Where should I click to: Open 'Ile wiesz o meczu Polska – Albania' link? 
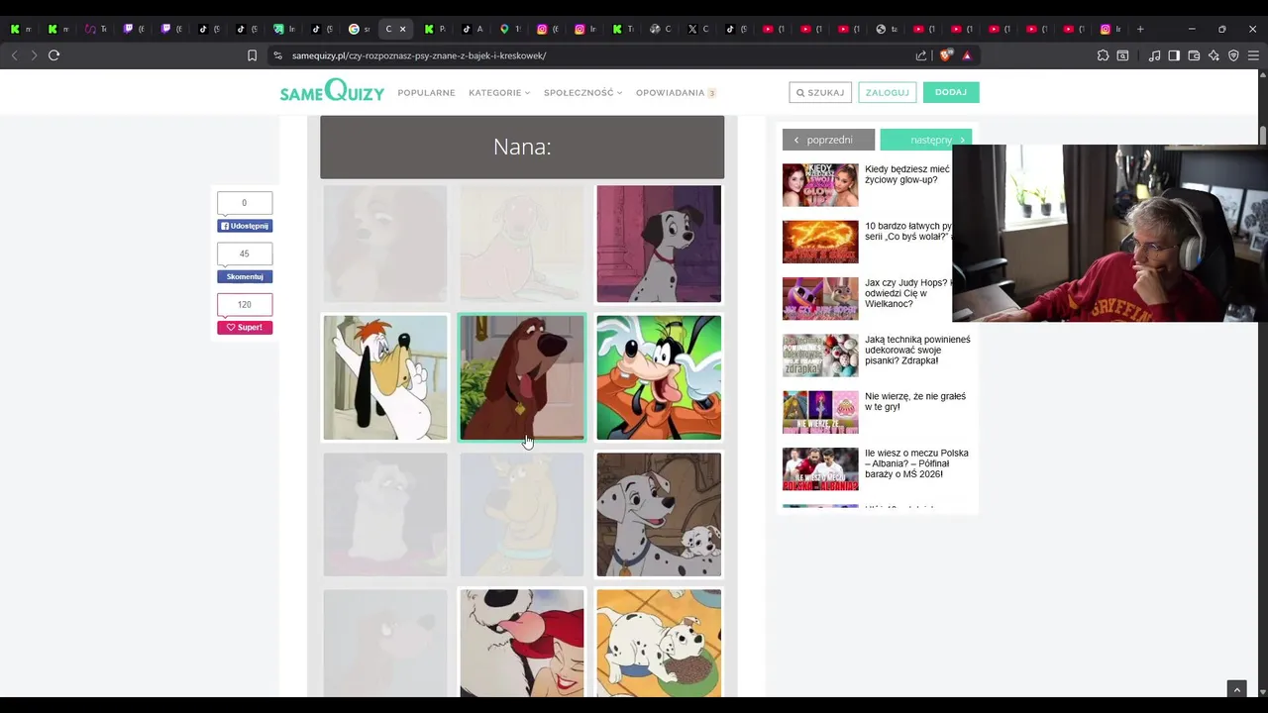916,463
